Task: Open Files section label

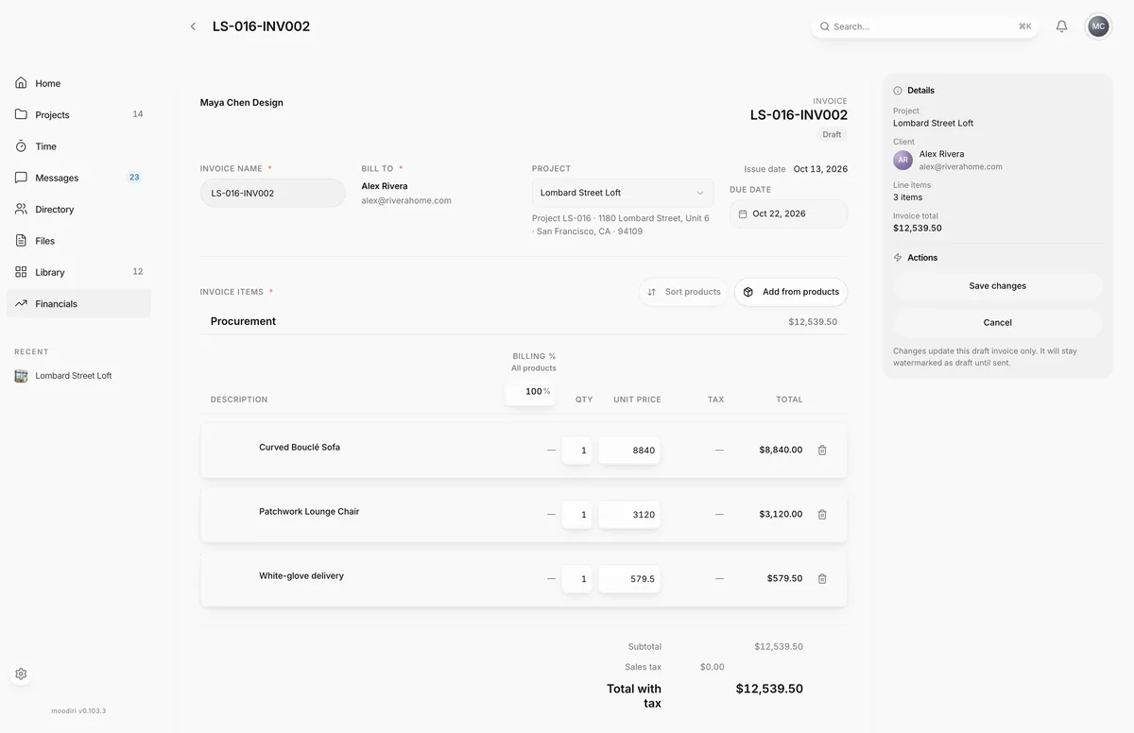Action: tap(45, 241)
